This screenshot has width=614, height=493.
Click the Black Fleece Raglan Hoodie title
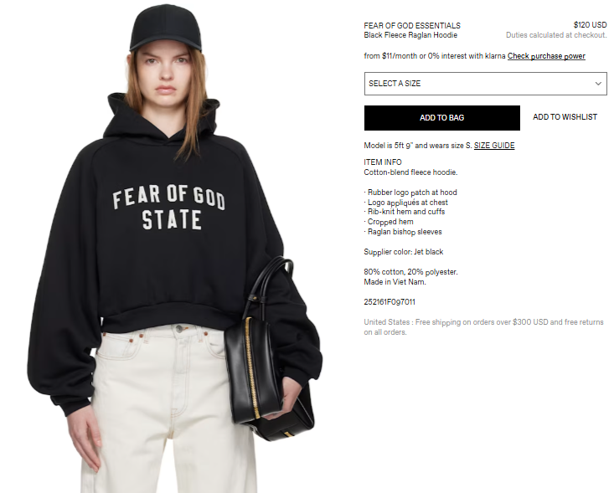click(410, 35)
